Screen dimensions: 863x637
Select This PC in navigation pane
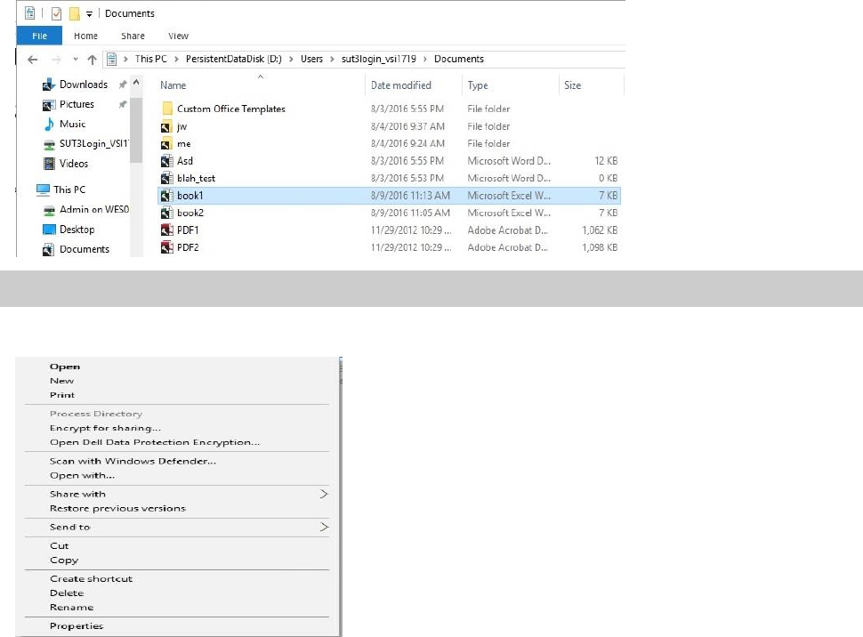click(61, 189)
